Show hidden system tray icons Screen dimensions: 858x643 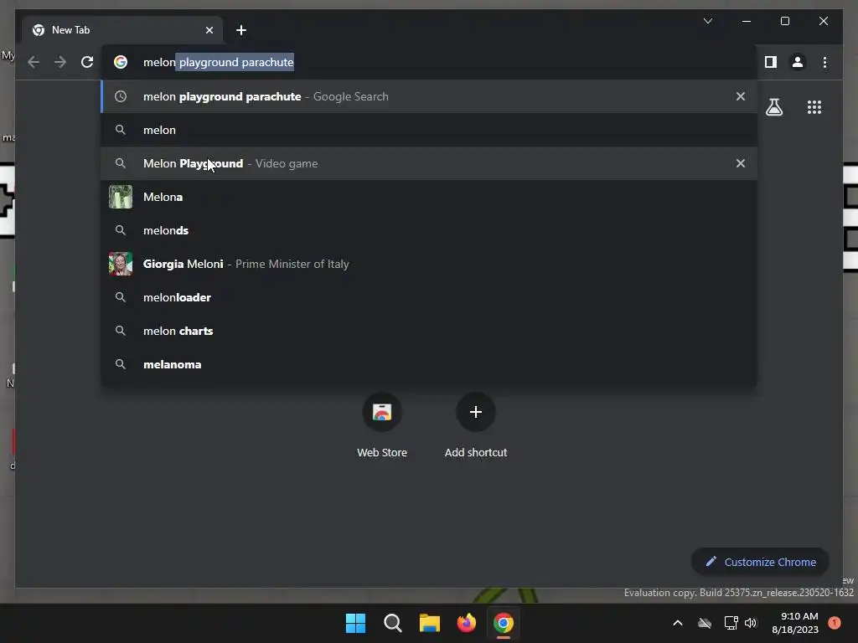[x=677, y=623]
